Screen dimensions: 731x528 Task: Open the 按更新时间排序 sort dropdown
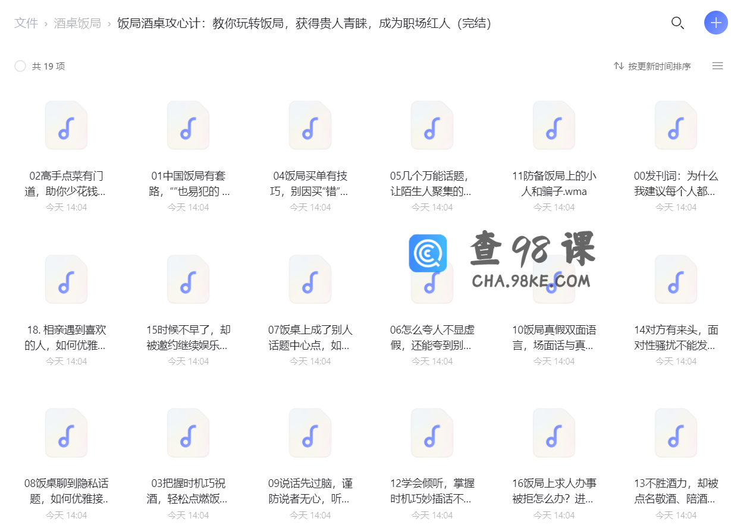pyautogui.click(x=660, y=66)
